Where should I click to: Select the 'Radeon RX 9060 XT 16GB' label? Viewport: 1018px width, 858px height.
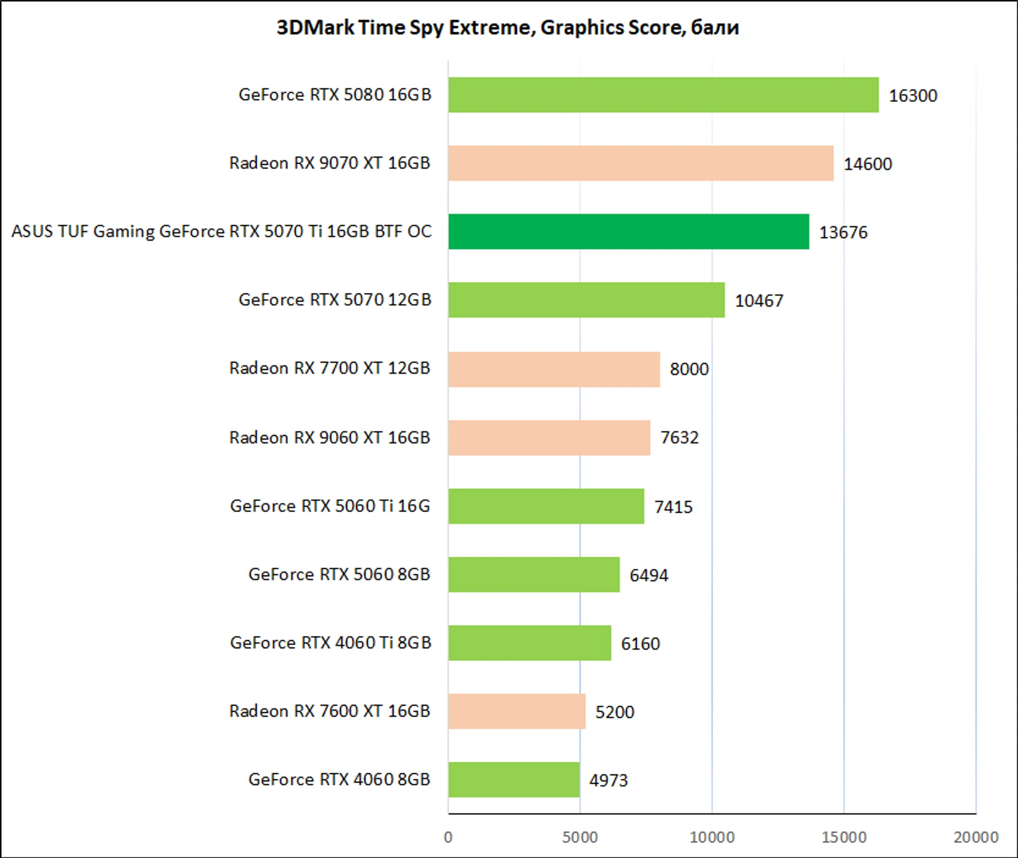click(x=329, y=437)
